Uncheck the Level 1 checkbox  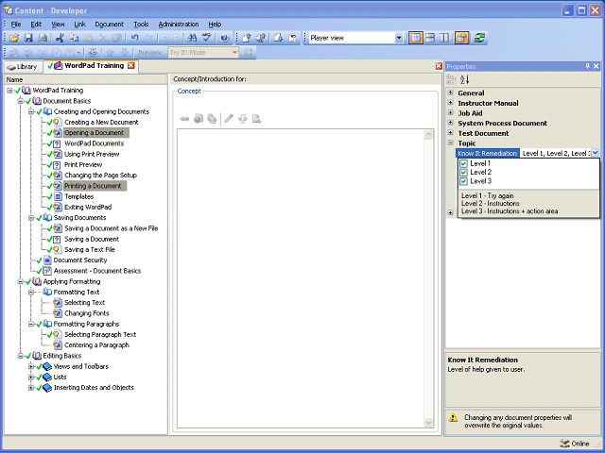tap(463, 163)
